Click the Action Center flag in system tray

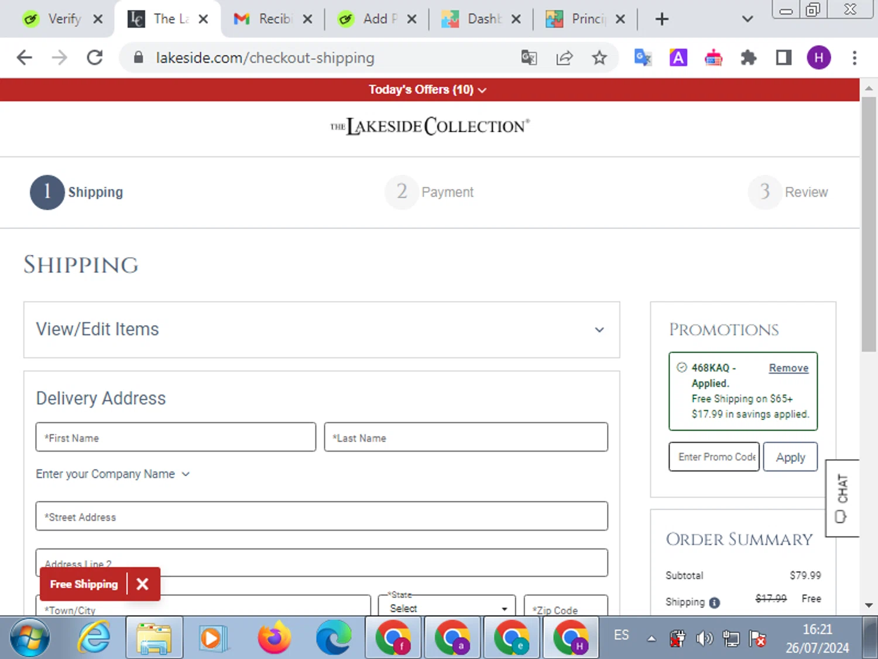(x=757, y=638)
